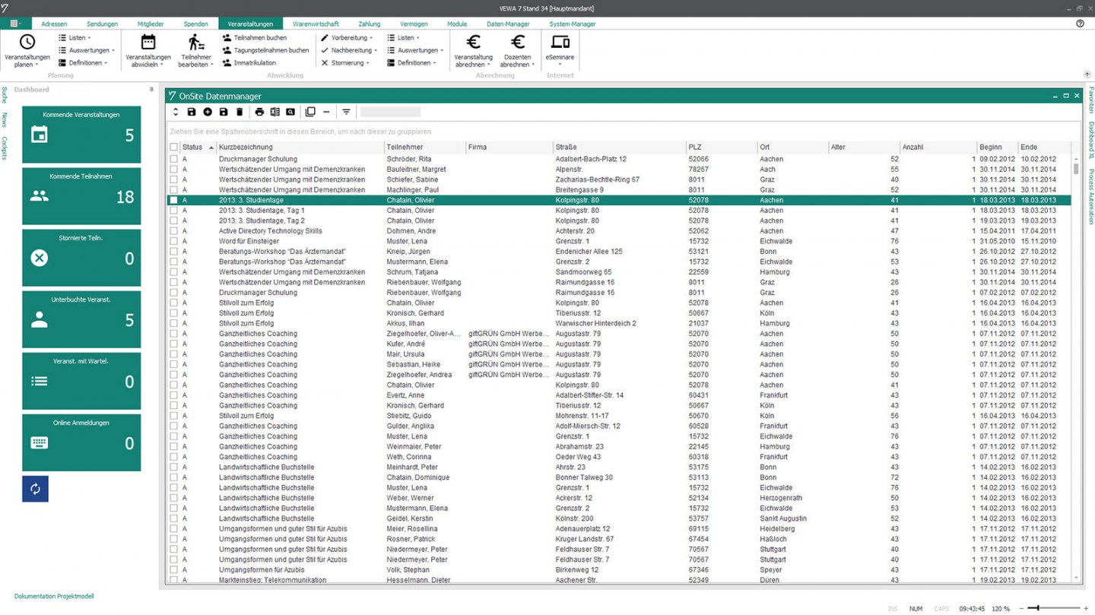The width and height of the screenshot is (1095, 615).
Task: Toggle the select-all checkbox in table header
Action: (x=174, y=147)
